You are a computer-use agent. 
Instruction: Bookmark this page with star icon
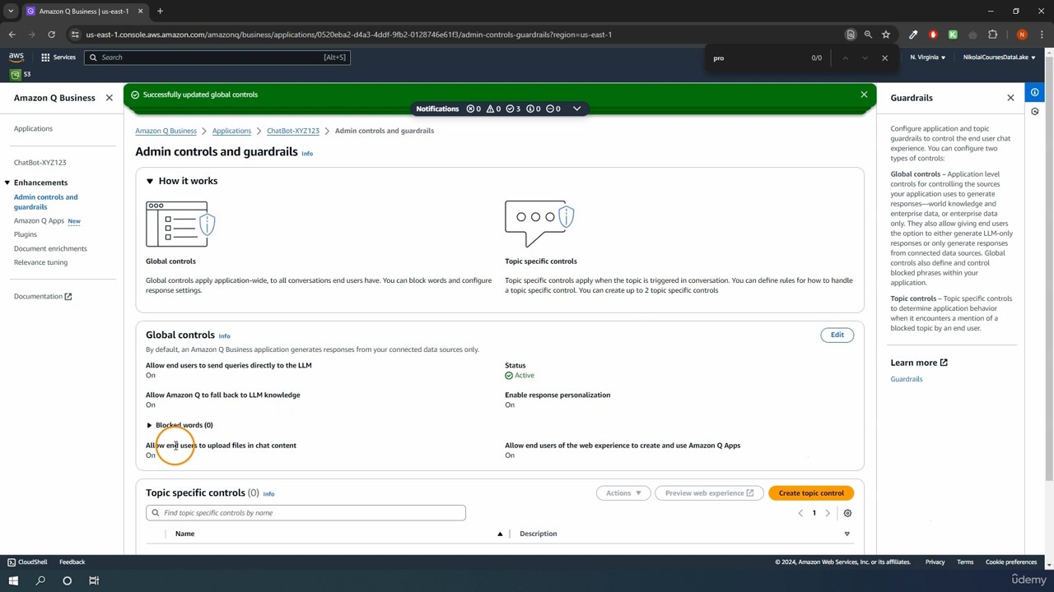(886, 35)
